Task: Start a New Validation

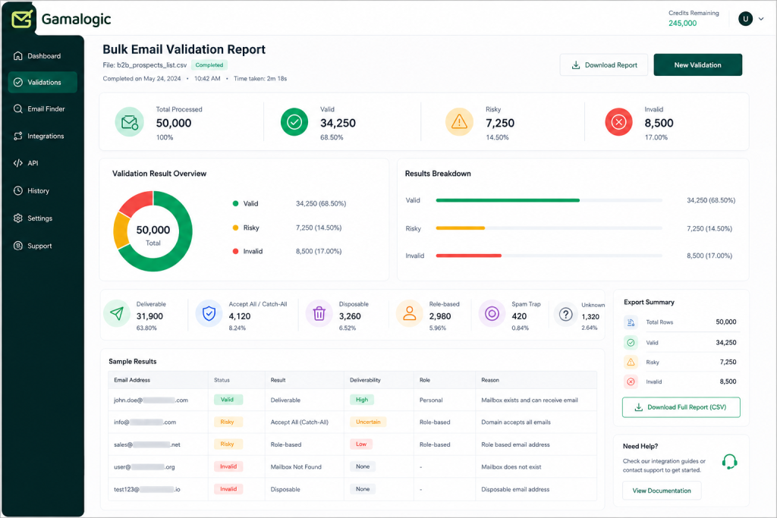Action: click(x=698, y=65)
